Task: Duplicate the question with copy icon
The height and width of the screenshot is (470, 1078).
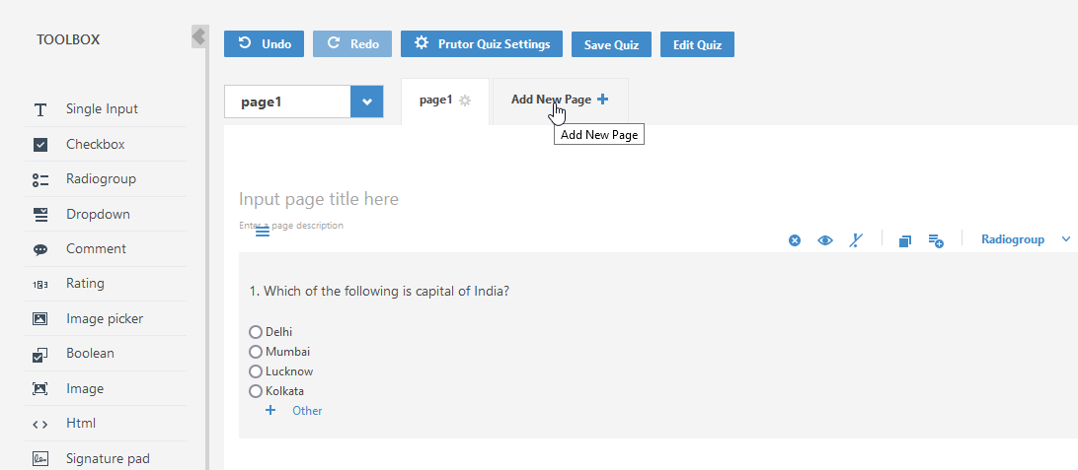Action: coord(904,240)
